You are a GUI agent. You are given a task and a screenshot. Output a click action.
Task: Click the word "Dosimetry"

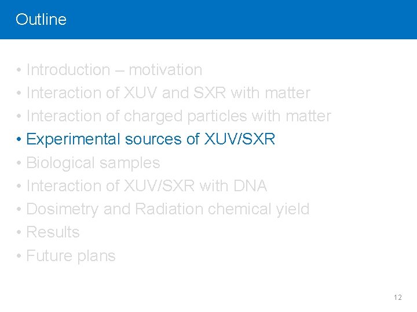click(x=63, y=209)
